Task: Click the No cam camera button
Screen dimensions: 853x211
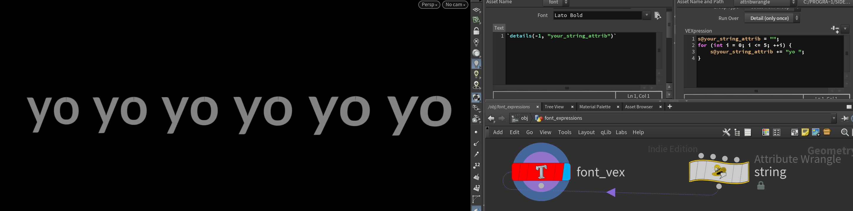Action: click(x=455, y=5)
